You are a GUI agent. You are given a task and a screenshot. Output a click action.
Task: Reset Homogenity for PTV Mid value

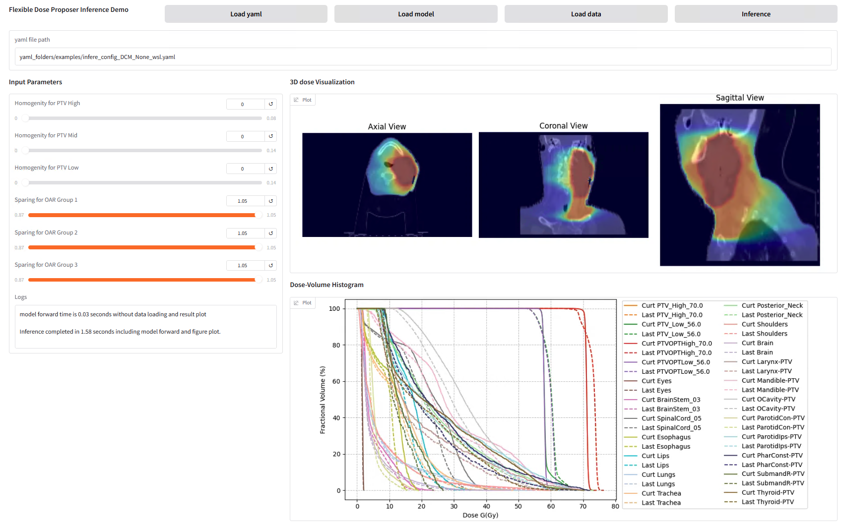(271, 136)
